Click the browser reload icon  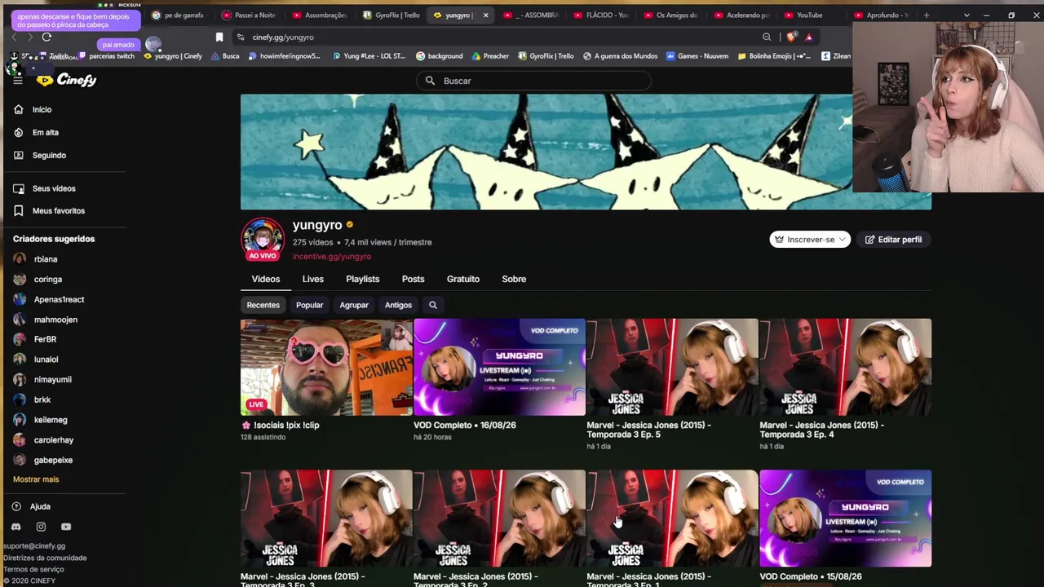click(x=46, y=37)
